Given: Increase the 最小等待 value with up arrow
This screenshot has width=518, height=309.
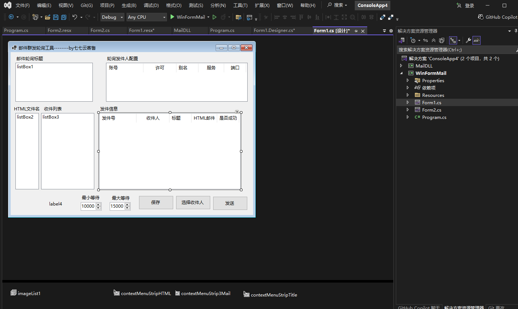Looking at the screenshot, I should 98,204.
